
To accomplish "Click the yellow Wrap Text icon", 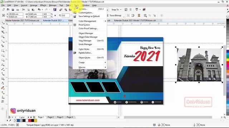I will pyautogui.click(x=139, y=15).
